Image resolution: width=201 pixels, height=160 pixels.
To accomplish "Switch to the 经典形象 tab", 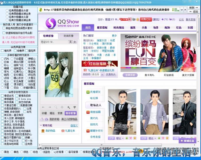I will coord(49,36).
